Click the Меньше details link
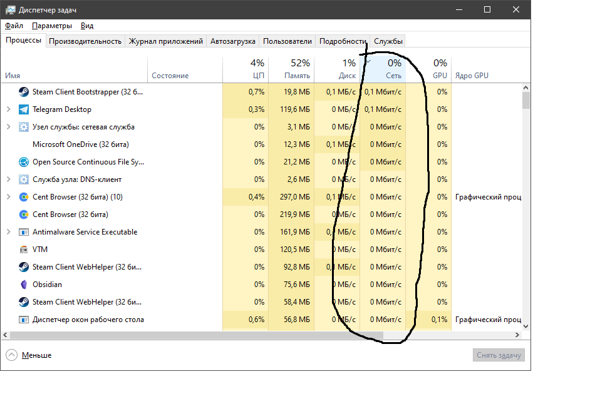 coord(36,355)
